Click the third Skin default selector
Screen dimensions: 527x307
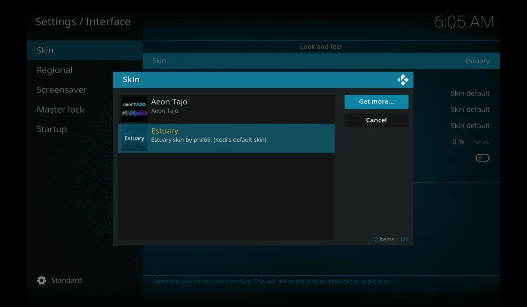click(x=470, y=125)
